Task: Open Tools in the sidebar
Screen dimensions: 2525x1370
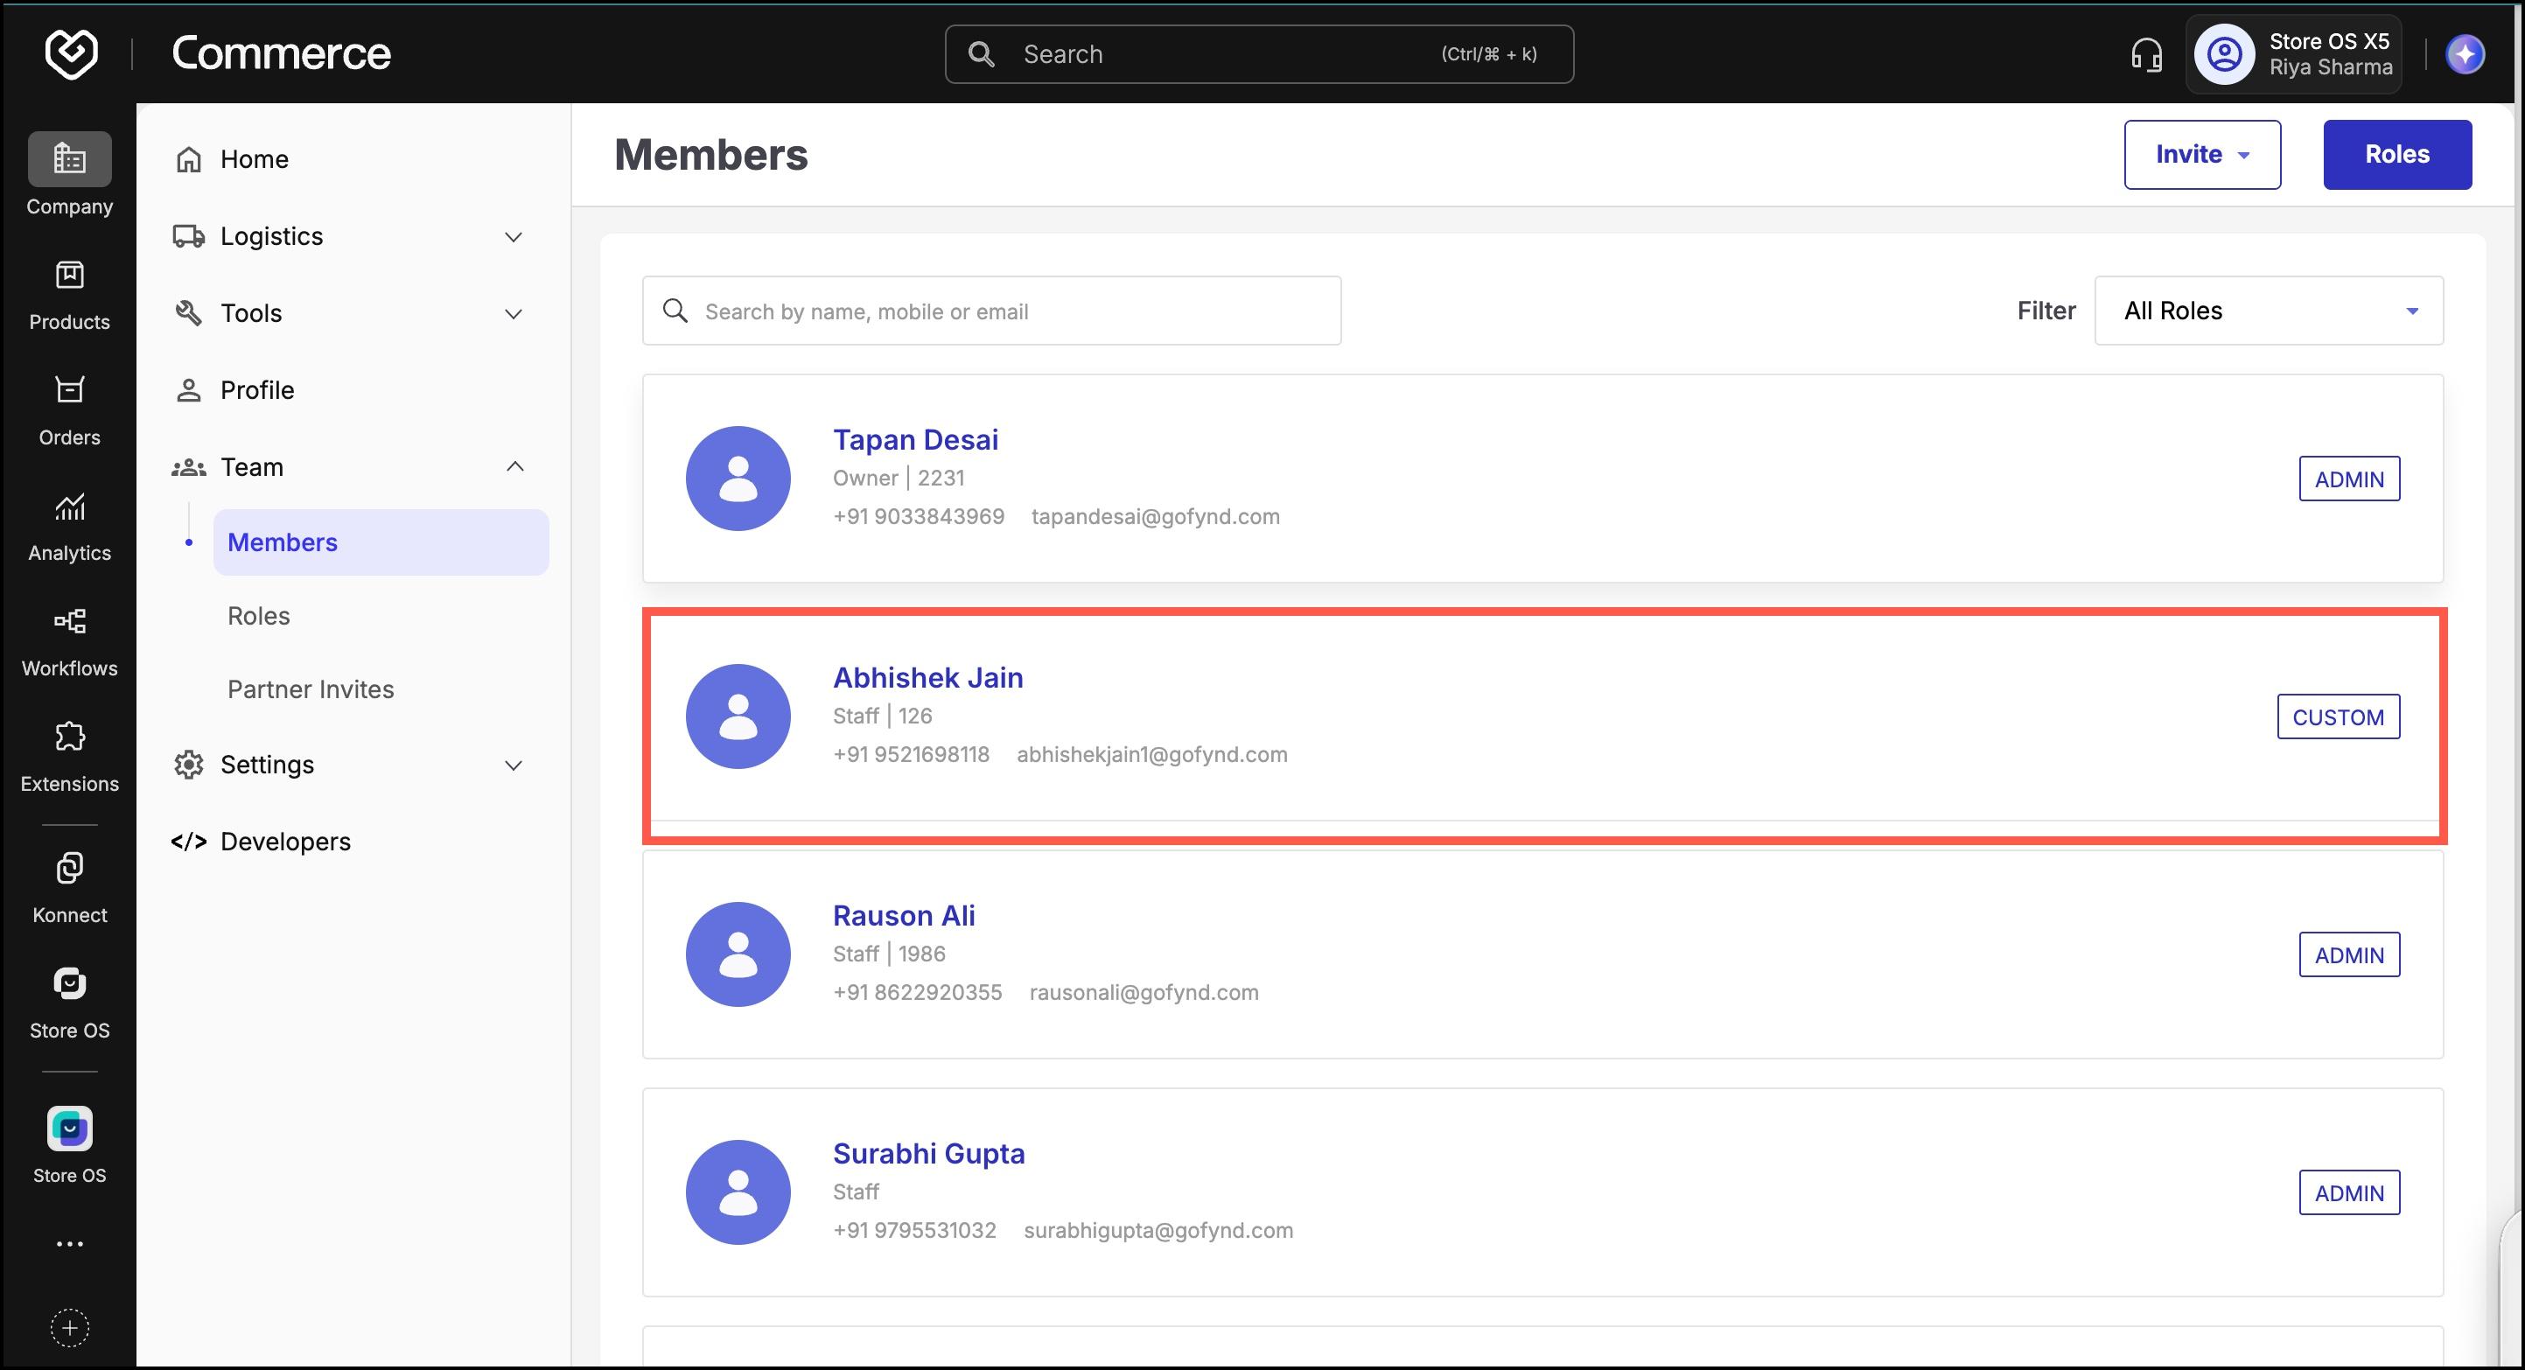Action: (x=251, y=312)
